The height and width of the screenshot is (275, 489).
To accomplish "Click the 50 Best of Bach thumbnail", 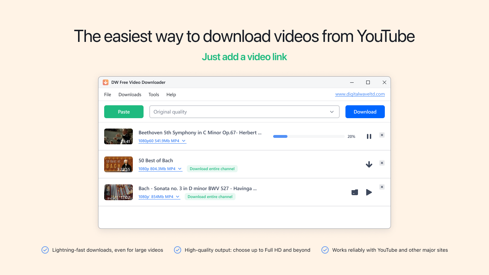I will 118,164.
